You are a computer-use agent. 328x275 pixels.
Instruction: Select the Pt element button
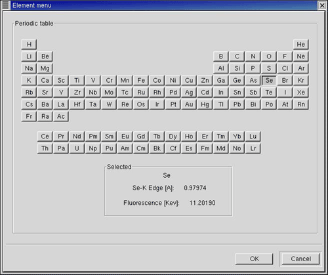click(x=173, y=104)
